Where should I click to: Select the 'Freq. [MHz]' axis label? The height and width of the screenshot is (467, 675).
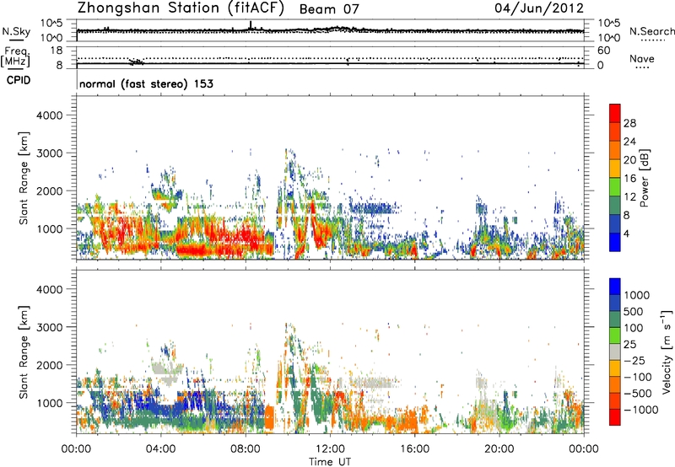point(15,56)
